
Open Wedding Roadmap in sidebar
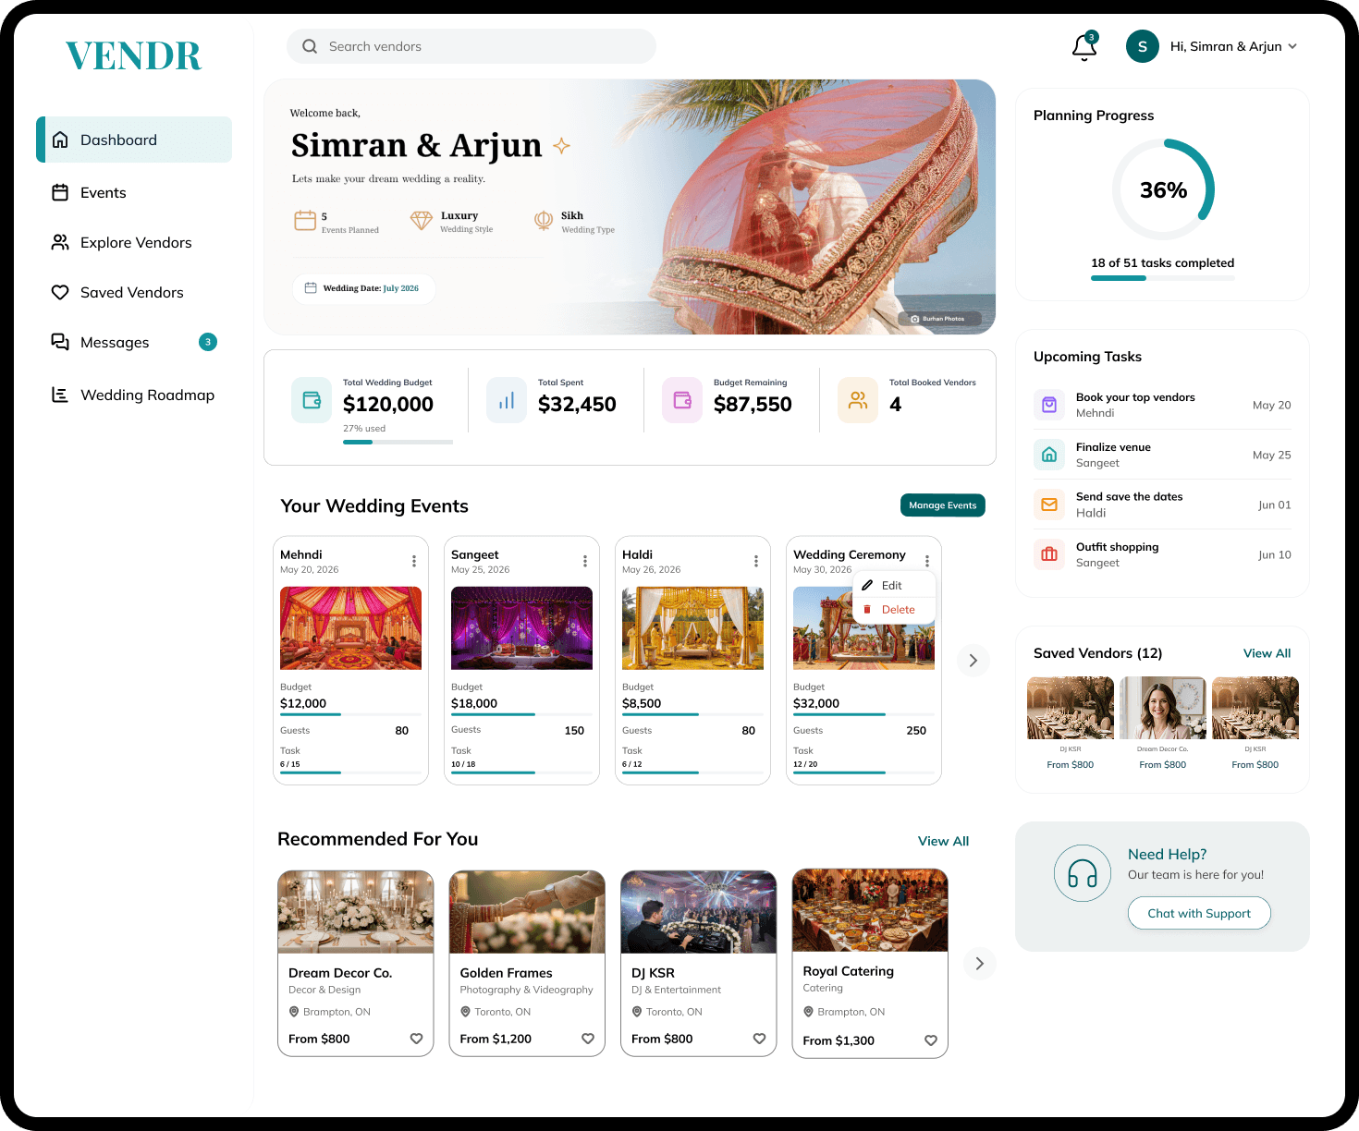[134, 395]
